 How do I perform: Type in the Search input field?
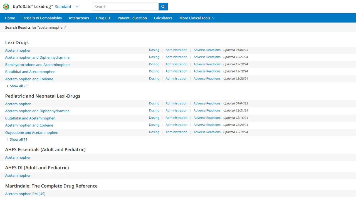[125, 7]
